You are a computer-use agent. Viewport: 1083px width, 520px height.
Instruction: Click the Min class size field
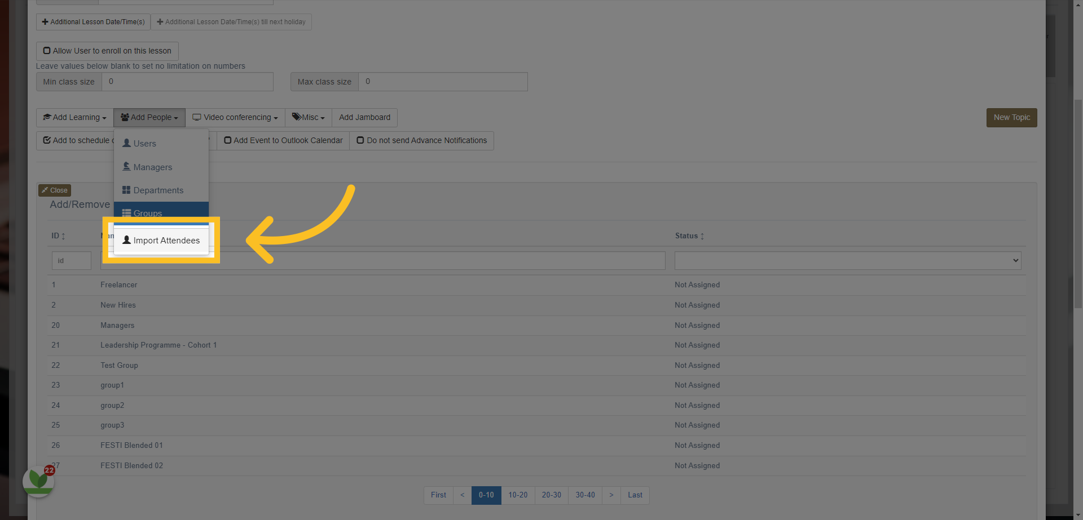click(x=187, y=82)
